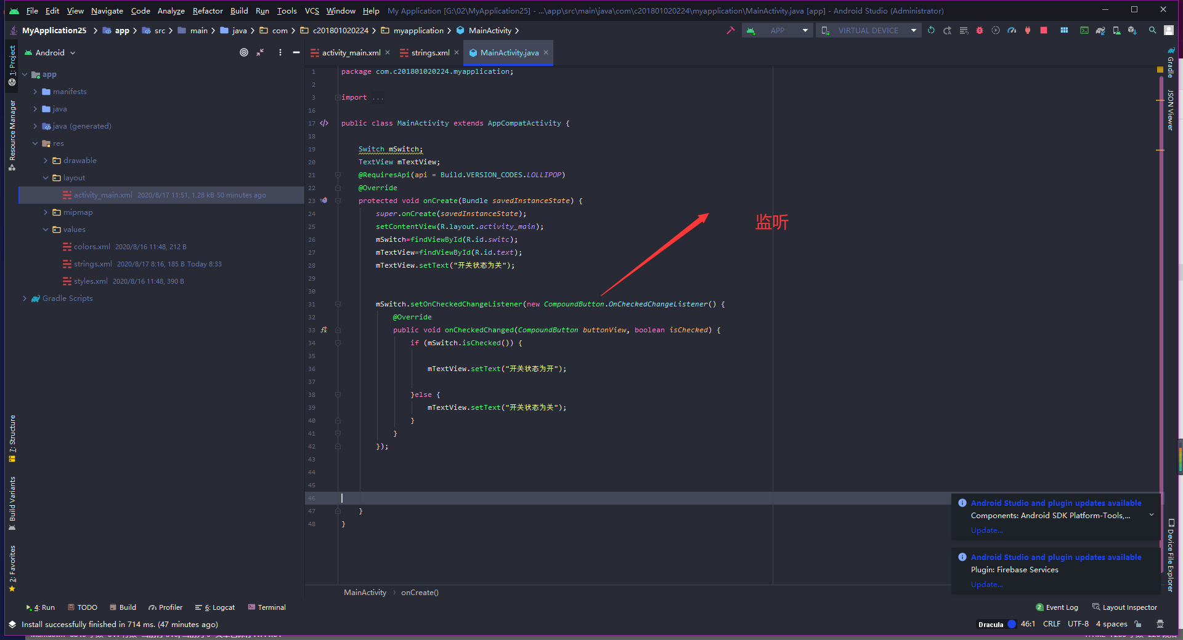Click the user account avatar icon
Viewport: 1183px width, 640px height.
1169,30
